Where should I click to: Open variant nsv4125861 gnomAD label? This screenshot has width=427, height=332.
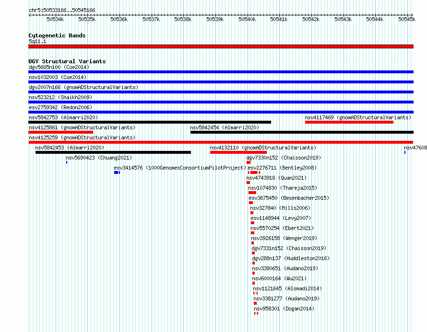82,127
